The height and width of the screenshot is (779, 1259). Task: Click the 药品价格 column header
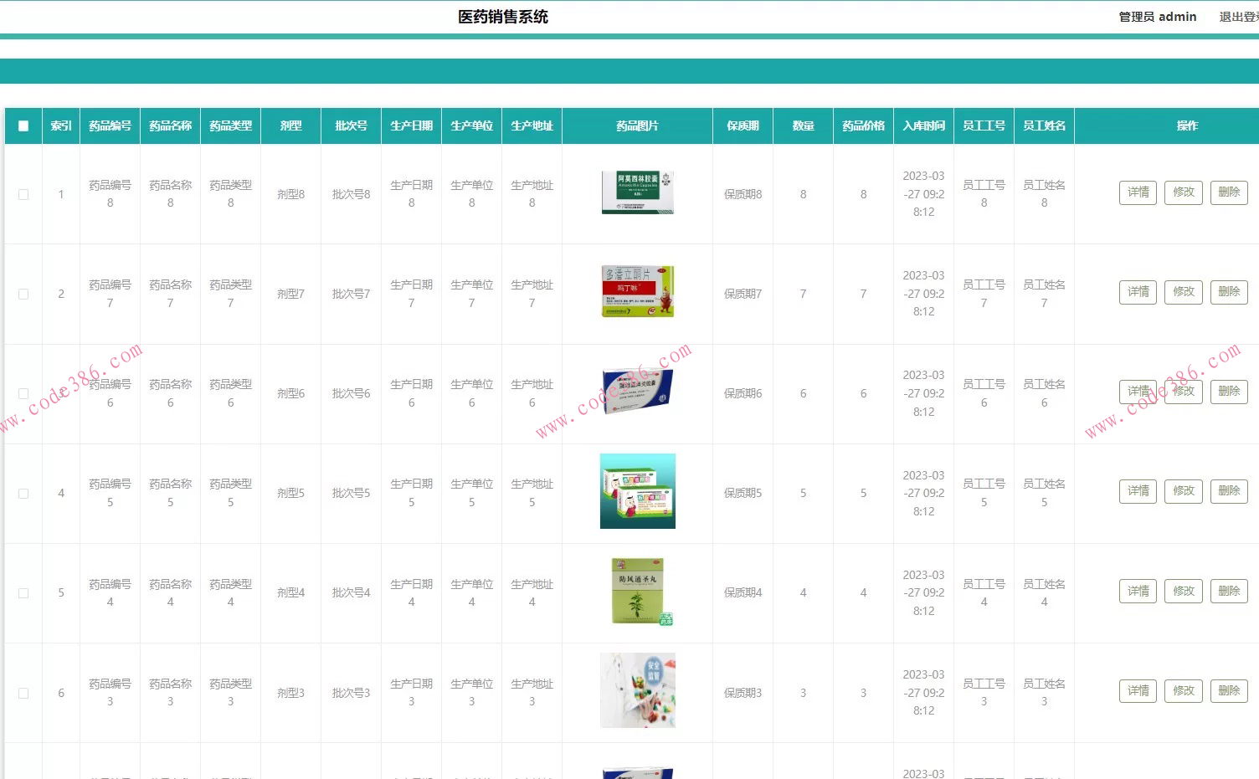(863, 125)
